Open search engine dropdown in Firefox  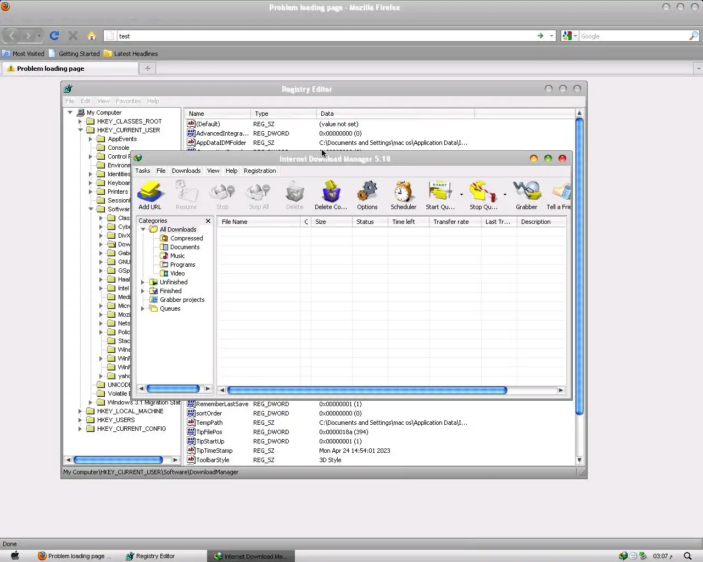pyautogui.click(x=575, y=36)
